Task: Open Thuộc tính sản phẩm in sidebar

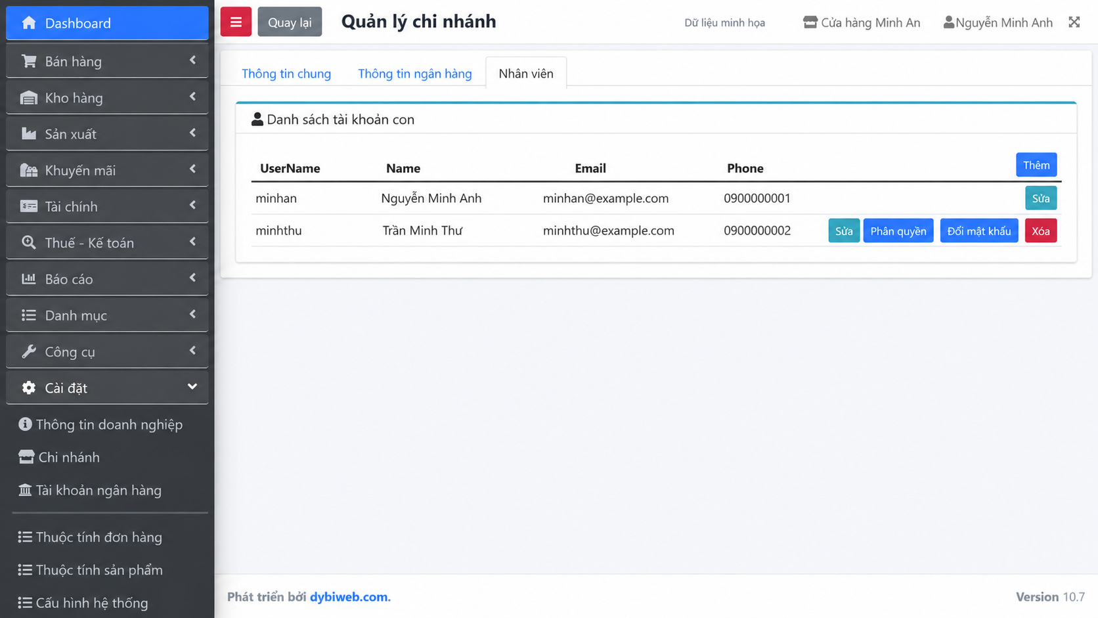Action: tap(91, 570)
